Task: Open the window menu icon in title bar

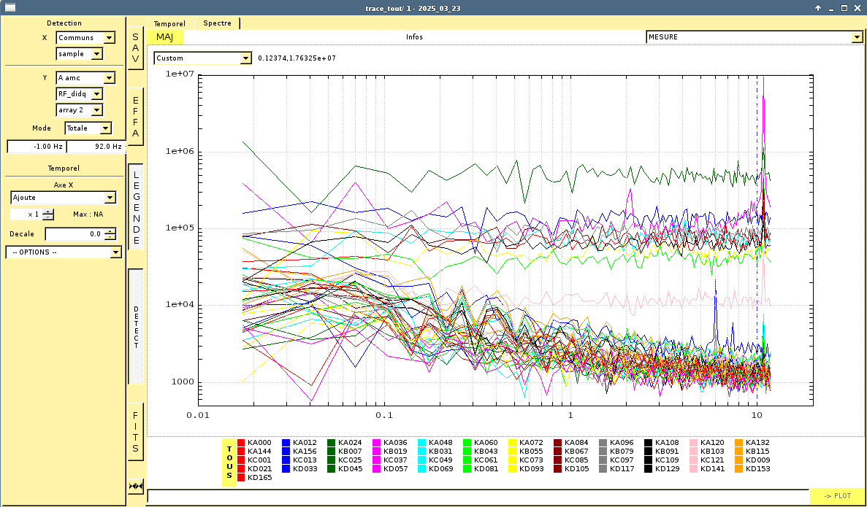Action: click(10, 8)
